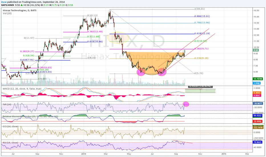
Task: Click the -10.9677 Williams %R badge
Action: click(x=257, y=103)
